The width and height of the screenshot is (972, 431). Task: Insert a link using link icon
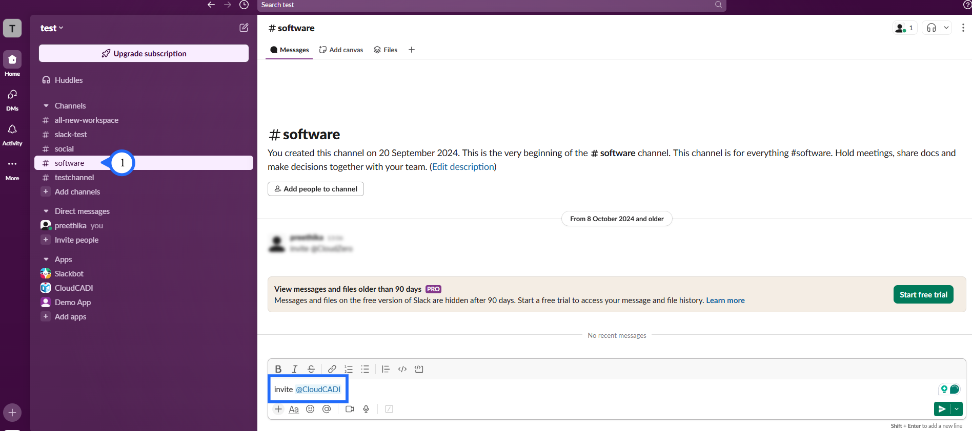coord(332,369)
